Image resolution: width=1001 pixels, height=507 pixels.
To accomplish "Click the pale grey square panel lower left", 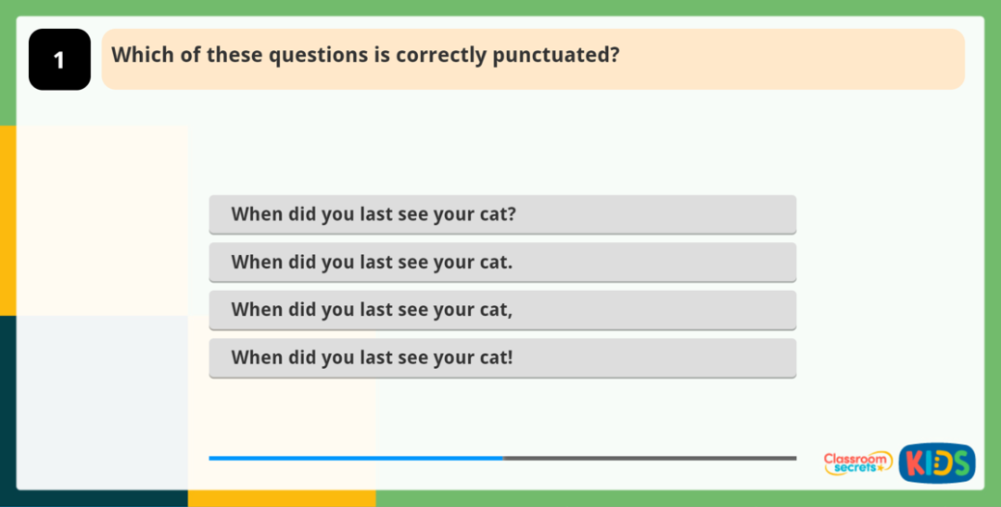I will 102,400.
